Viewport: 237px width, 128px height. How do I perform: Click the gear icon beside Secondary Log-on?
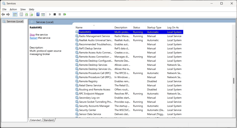pos(77,97)
